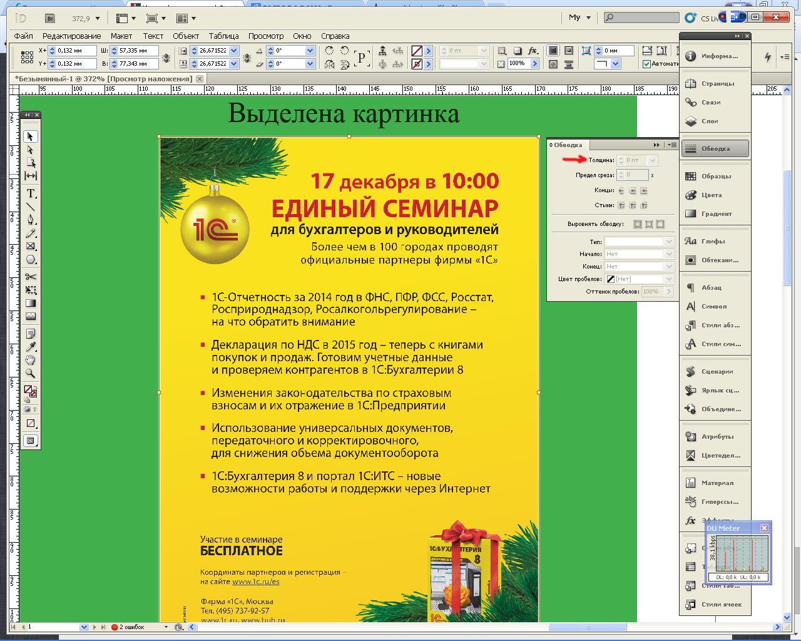Select the Eyedropper tool
801x641 pixels.
(30, 347)
